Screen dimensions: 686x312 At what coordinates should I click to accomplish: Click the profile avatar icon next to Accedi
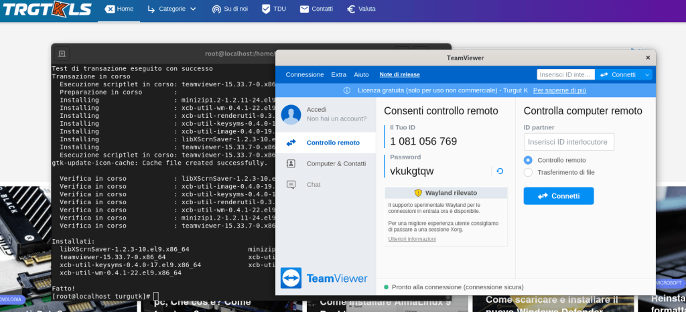(x=291, y=114)
